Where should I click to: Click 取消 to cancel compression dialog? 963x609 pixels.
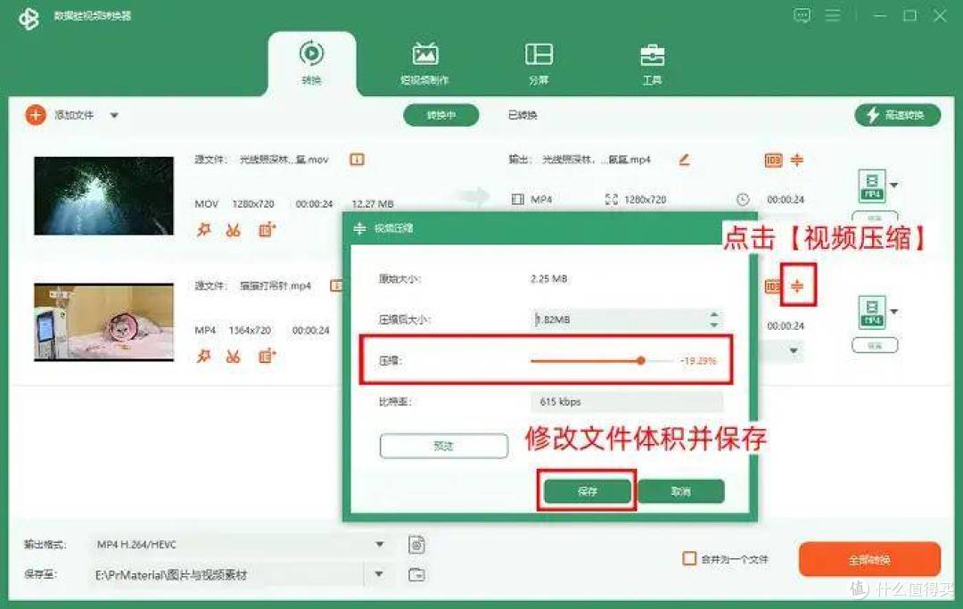(x=681, y=491)
